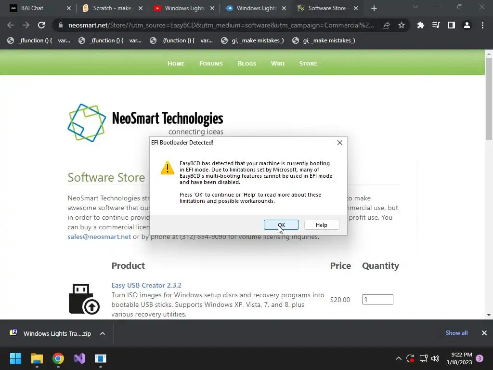Image resolution: width=493 pixels, height=370 pixels.
Task: Open the media control icon
Action: [436, 25]
